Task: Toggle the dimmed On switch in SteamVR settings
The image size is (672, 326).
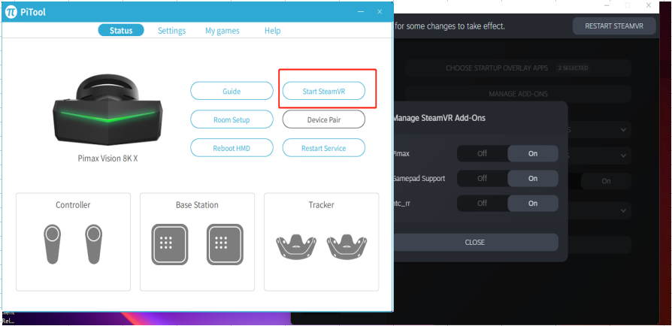Action: coord(606,181)
